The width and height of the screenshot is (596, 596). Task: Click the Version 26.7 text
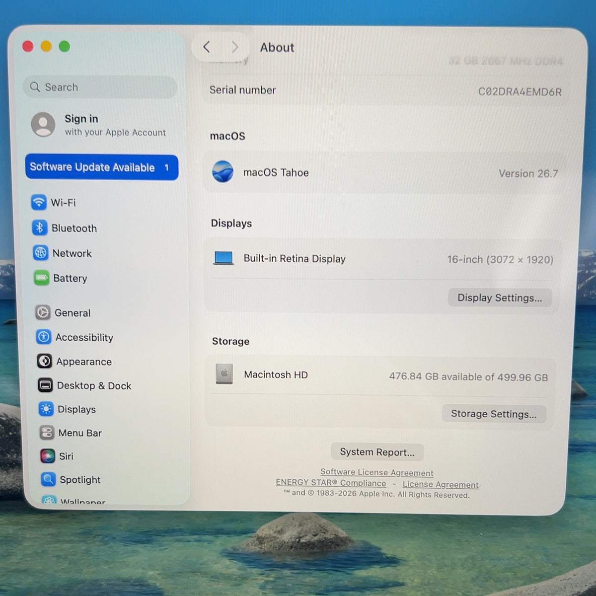coord(528,173)
